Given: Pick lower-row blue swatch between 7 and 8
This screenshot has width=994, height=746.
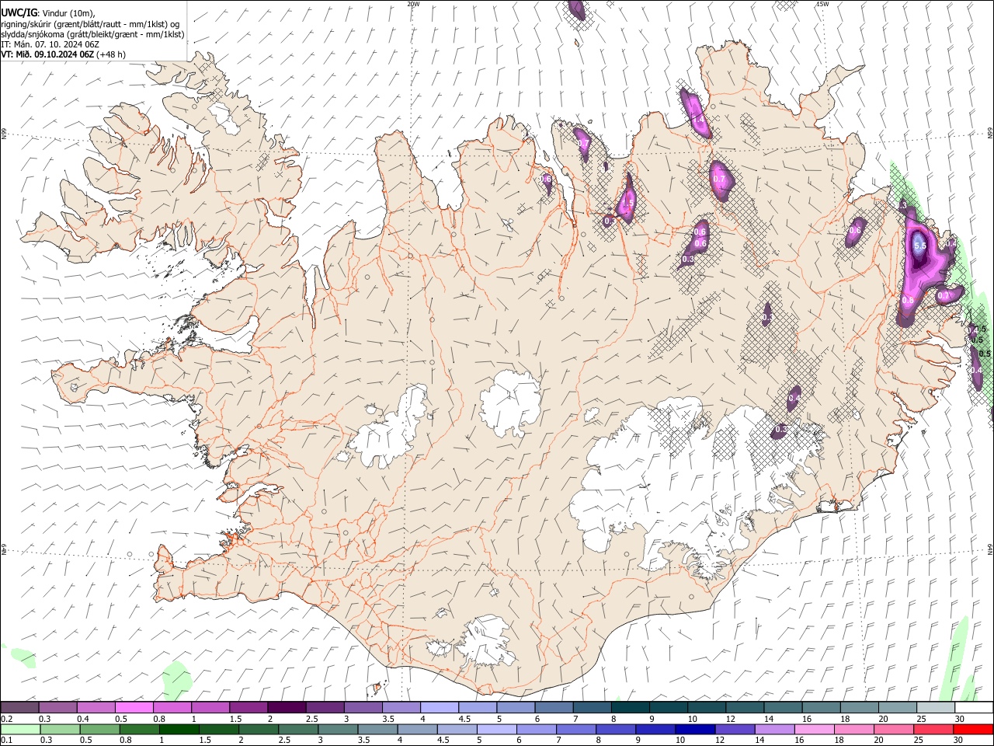Looking at the screenshot, I should pos(576,729).
